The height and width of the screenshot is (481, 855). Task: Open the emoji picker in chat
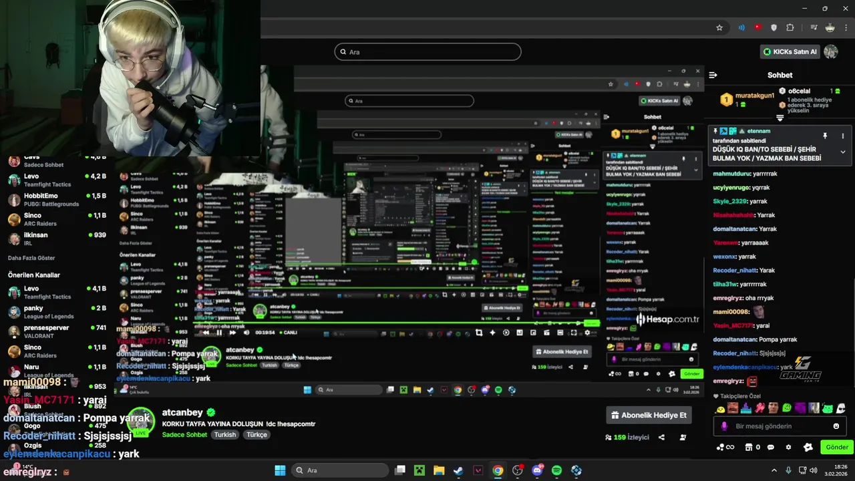click(836, 426)
